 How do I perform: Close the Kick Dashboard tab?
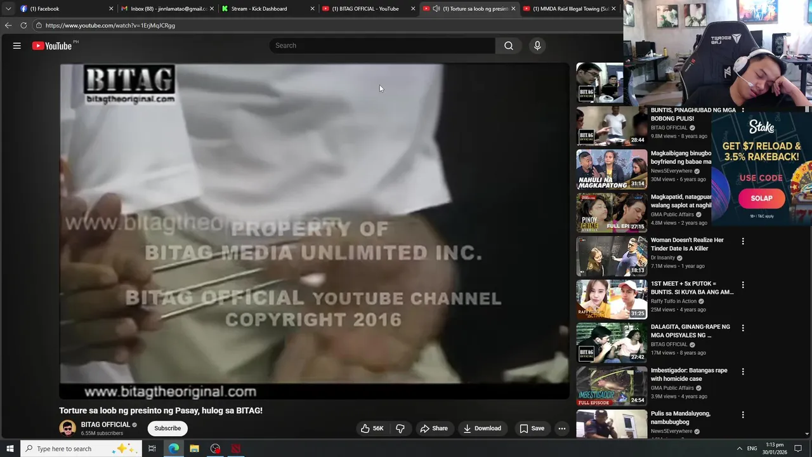coord(312,9)
